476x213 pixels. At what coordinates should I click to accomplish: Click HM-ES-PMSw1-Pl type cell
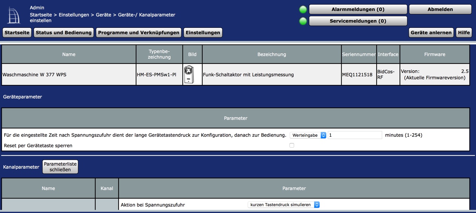160,74
